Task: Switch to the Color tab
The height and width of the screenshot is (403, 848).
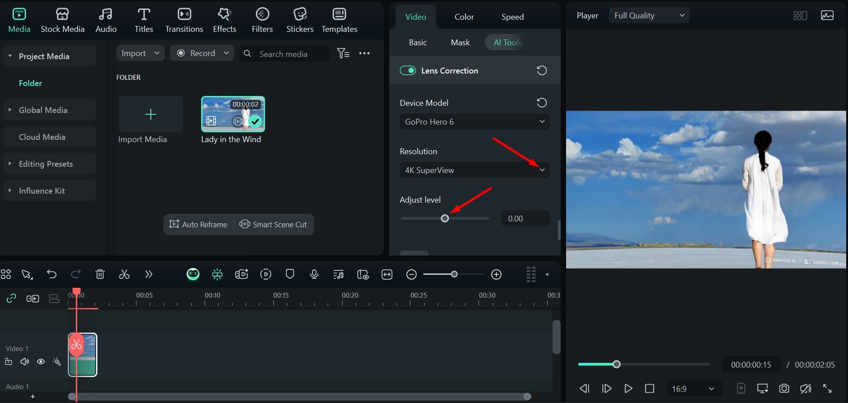Action: click(464, 17)
